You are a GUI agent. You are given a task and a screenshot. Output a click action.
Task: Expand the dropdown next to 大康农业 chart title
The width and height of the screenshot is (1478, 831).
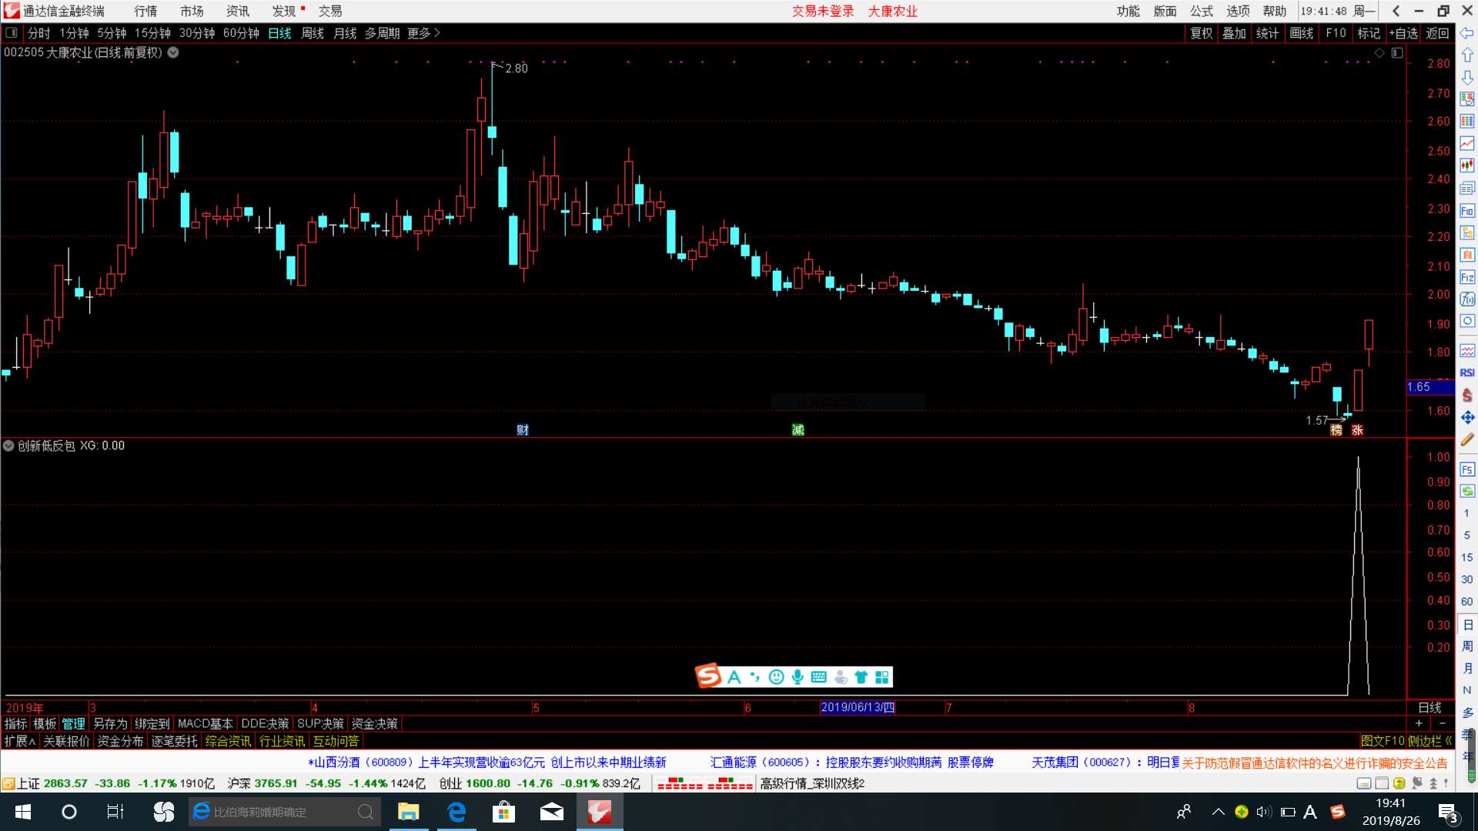coord(173,52)
